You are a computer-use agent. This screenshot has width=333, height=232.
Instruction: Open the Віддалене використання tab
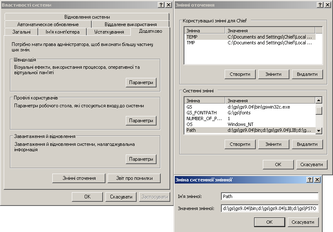[130, 24]
